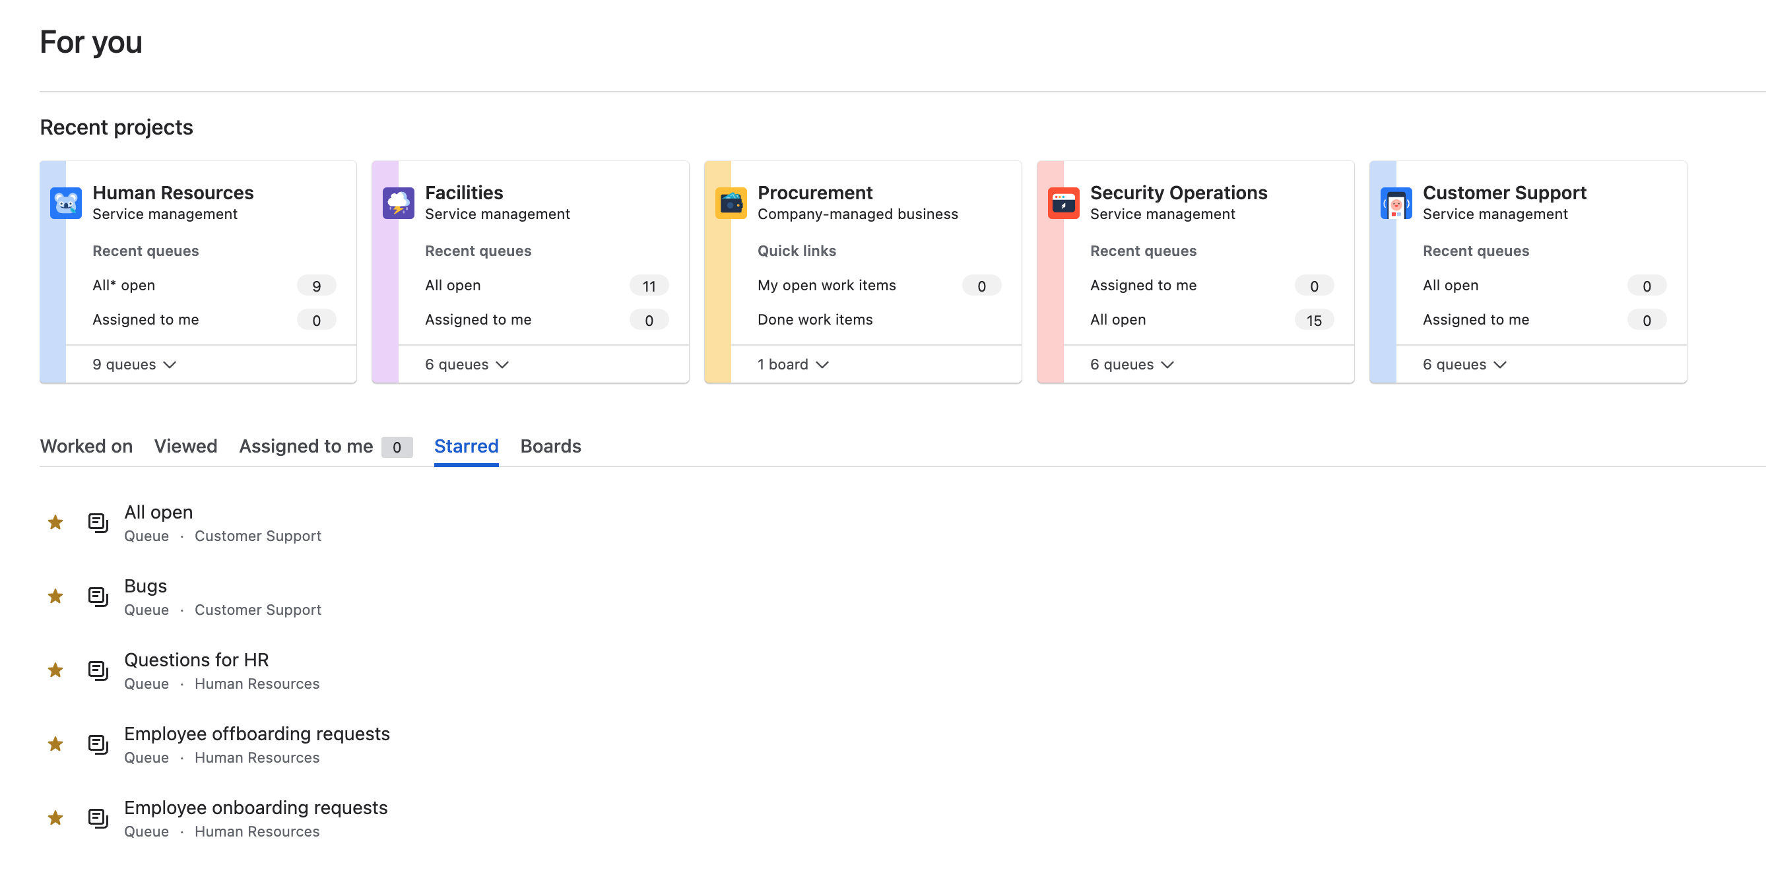Click queue icon next to Employee onboarding requests
Image resolution: width=1766 pixels, height=888 pixels.
pos(98,818)
